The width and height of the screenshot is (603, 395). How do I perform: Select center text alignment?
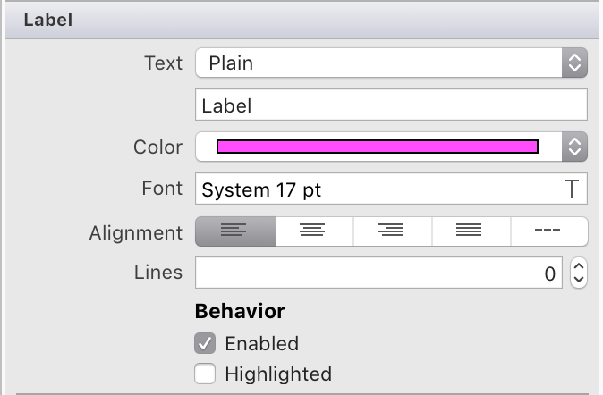pos(312,231)
